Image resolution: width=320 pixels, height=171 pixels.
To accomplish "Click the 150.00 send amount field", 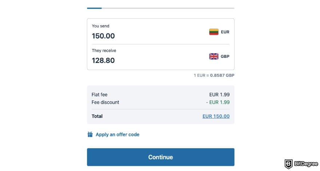I will [103, 36].
